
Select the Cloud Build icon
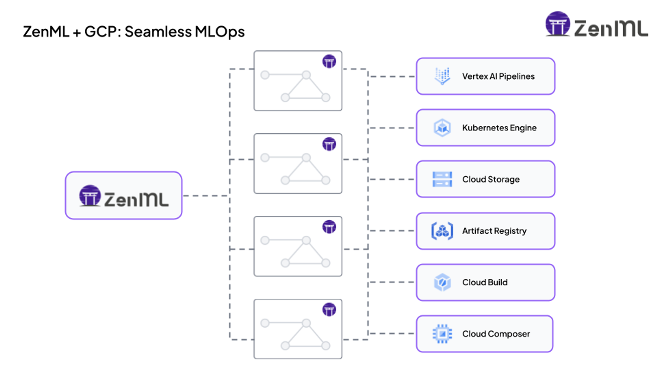pos(442,282)
